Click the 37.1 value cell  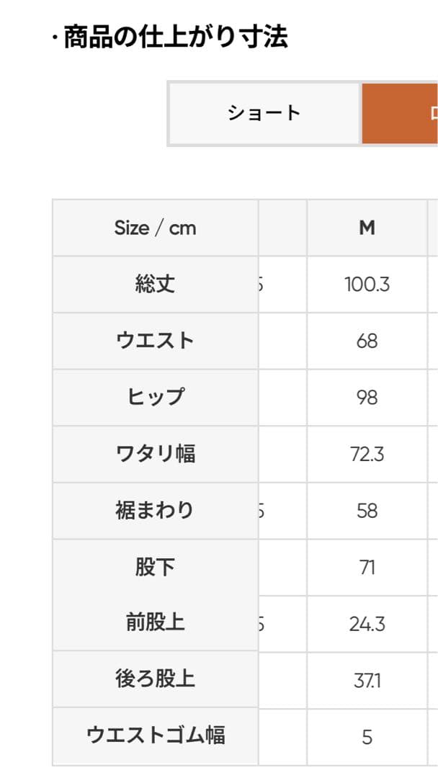tap(367, 679)
